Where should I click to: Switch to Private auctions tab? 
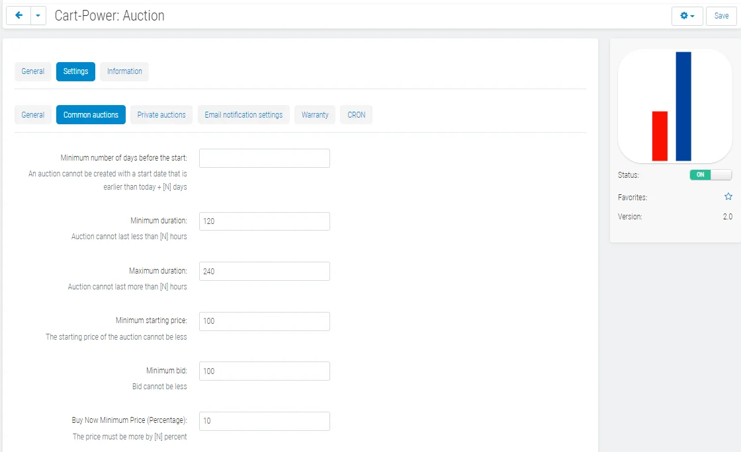click(161, 114)
